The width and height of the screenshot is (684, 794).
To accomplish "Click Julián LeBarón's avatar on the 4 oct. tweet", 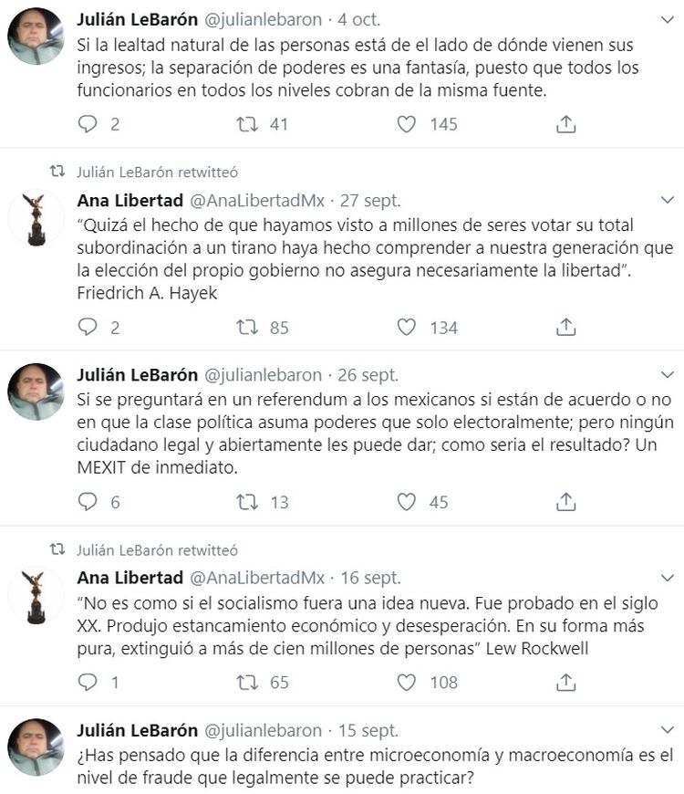I will pyautogui.click(x=36, y=37).
